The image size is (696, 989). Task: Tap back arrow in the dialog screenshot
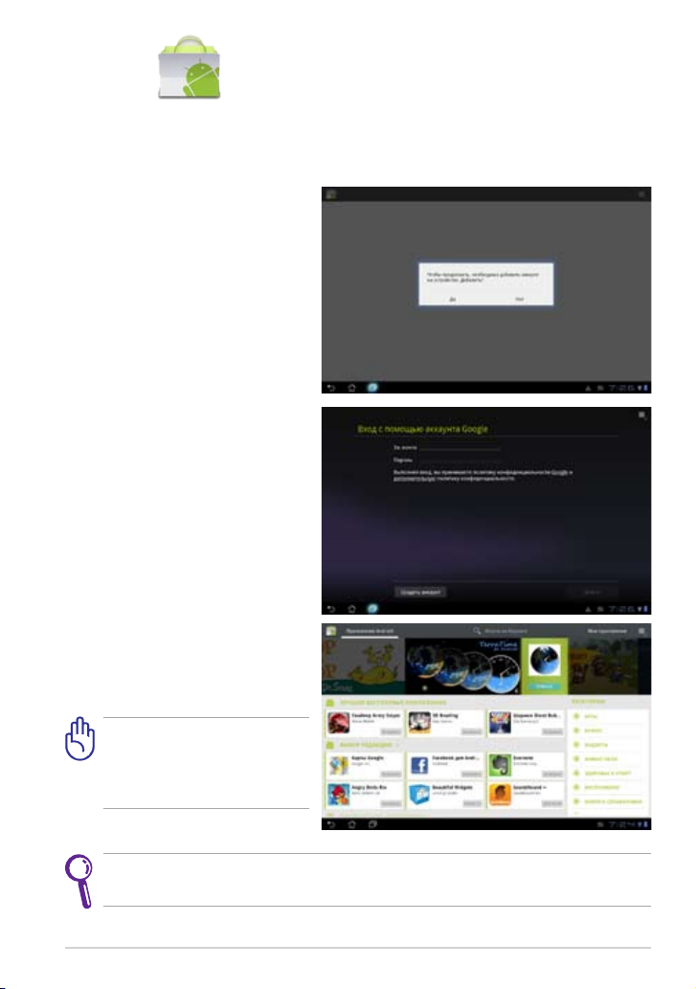331,388
